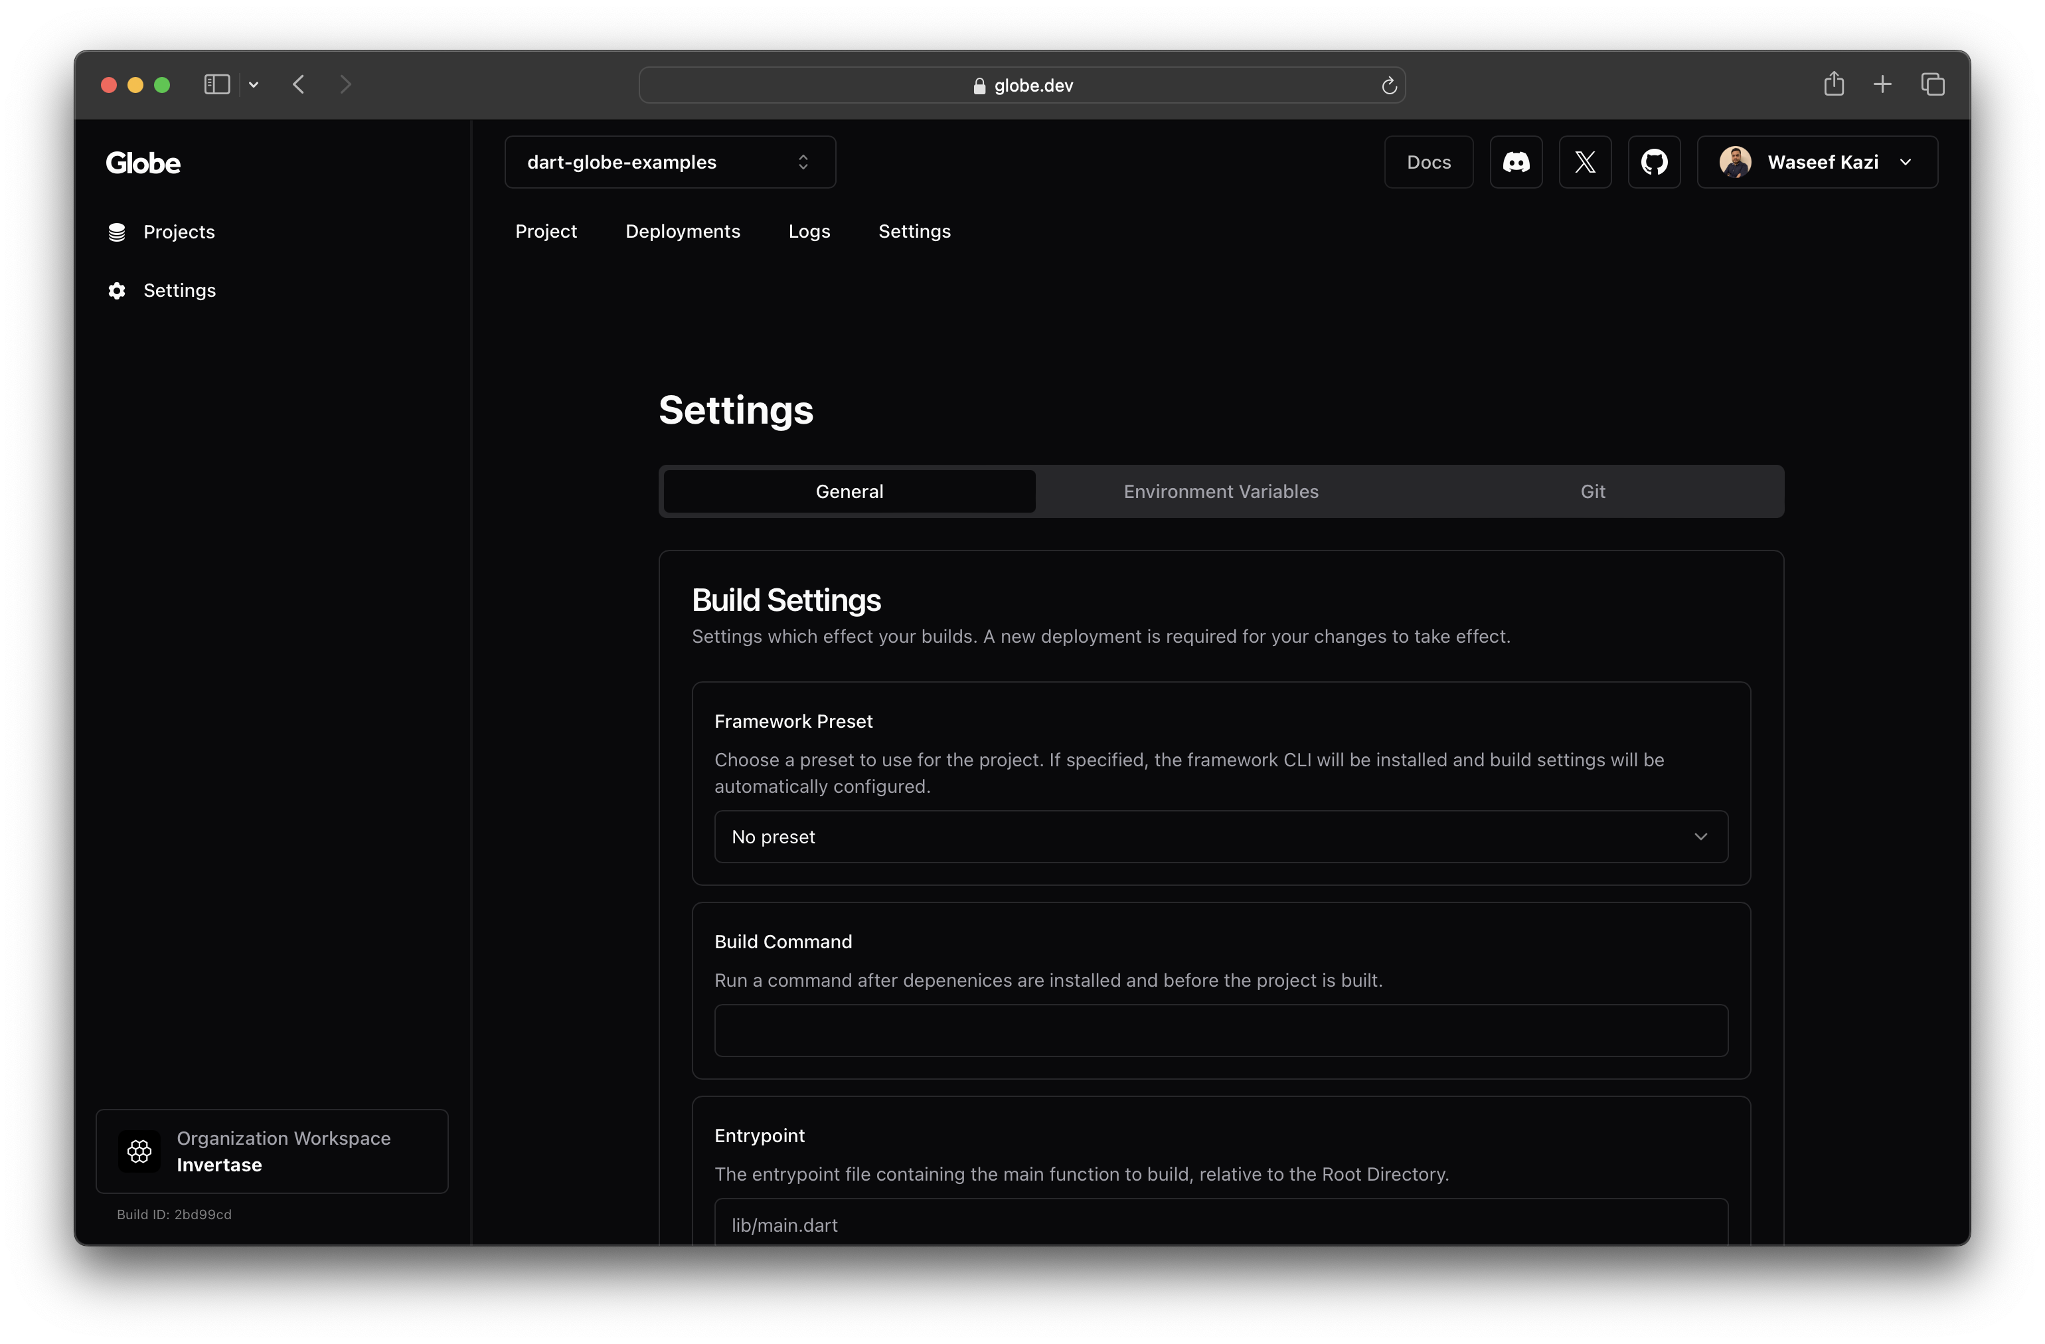The width and height of the screenshot is (2045, 1344).
Task: Open a new tab with plus icon
Action: pos(1882,84)
